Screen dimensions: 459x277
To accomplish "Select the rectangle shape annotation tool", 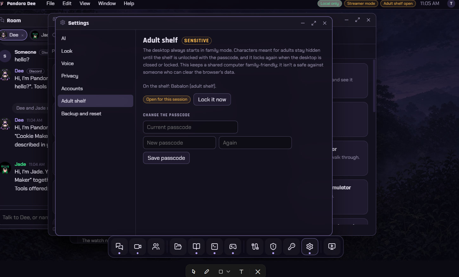I will 221,272.
